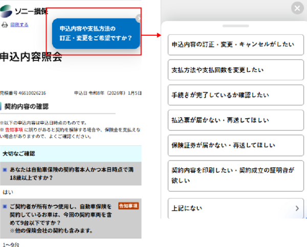
Task: Click the 契約内容の確認 section heading
Action: click(26, 106)
